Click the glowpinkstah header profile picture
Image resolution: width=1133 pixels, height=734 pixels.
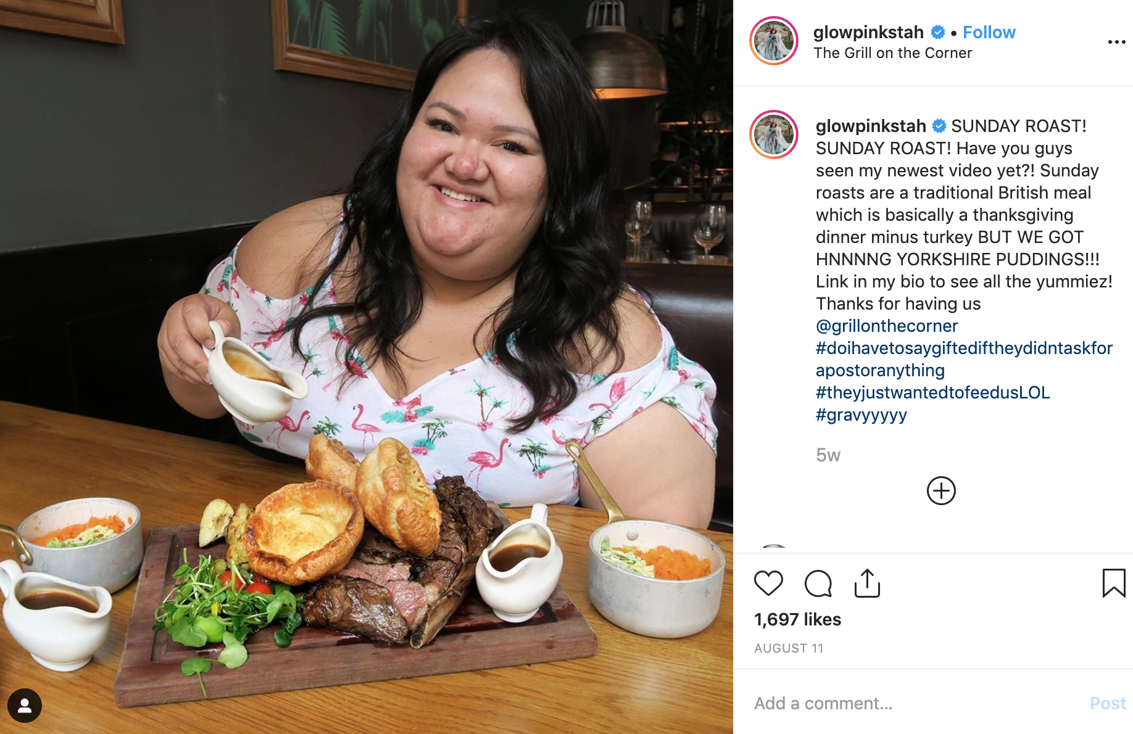tap(774, 41)
